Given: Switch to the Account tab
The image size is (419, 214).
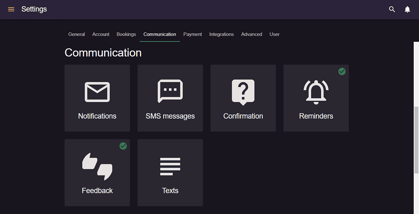Looking at the screenshot, I should click(101, 34).
